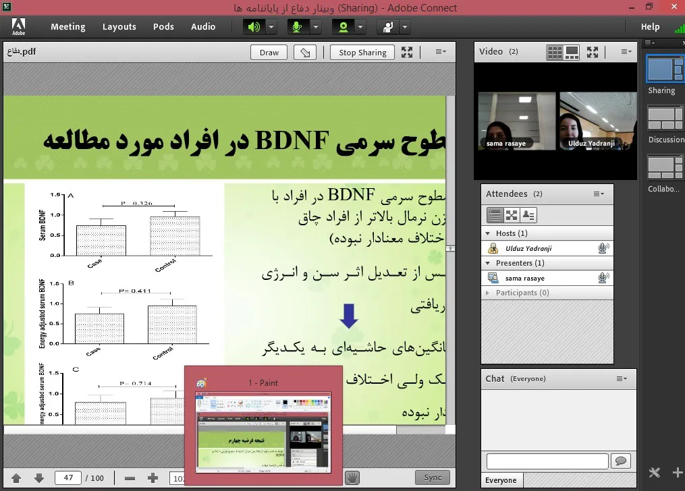685x491 pixels.
Task: Select the Sharing layout thumbnail
Action: point(665,69)
